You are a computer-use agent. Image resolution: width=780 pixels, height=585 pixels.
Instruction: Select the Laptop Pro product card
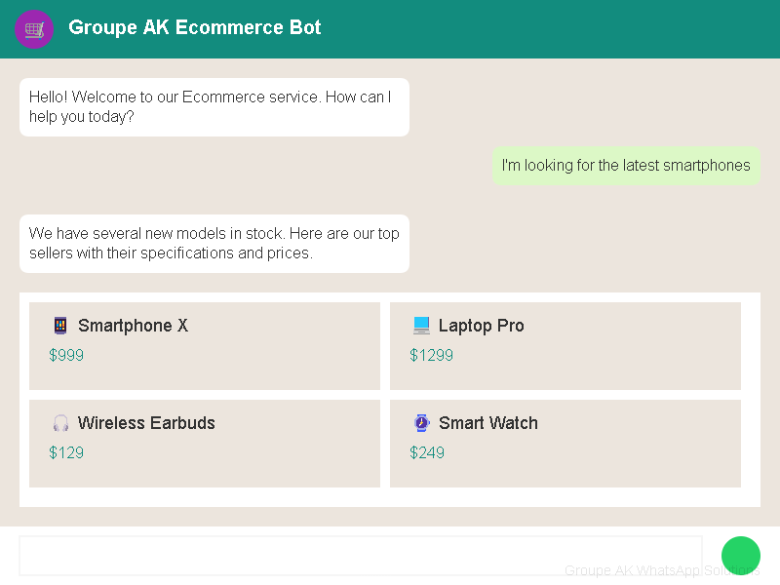[565, 346]
